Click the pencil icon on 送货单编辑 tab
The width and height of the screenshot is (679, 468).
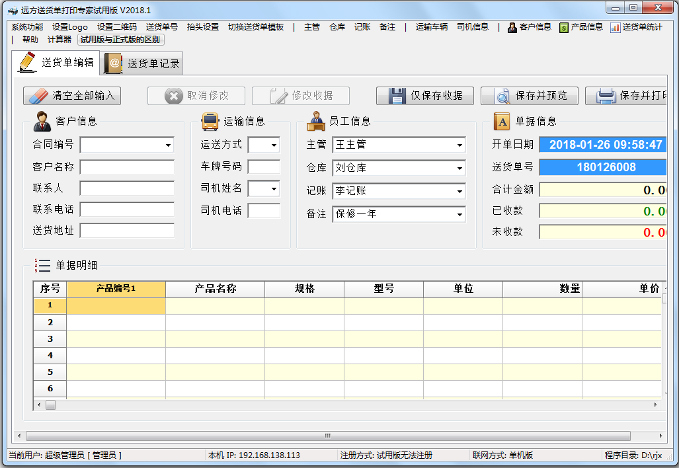click(x=28, y=62)
